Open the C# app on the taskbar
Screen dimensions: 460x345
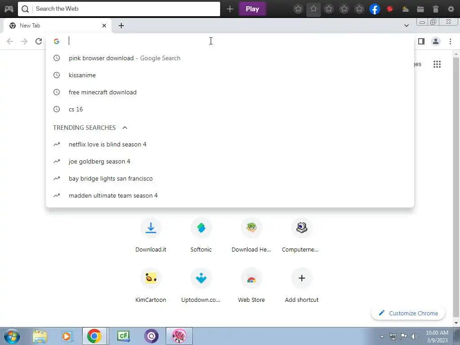click(x=123, y=336)
